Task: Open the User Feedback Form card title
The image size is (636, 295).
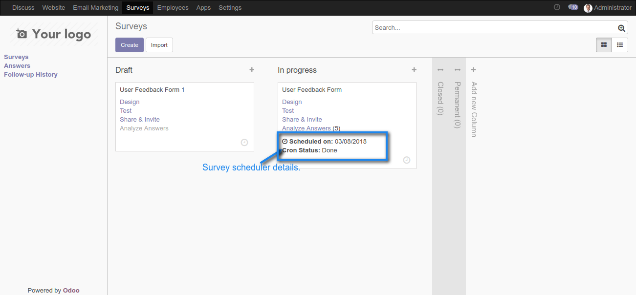Action: pyautogui.click(x=312, y=90)
